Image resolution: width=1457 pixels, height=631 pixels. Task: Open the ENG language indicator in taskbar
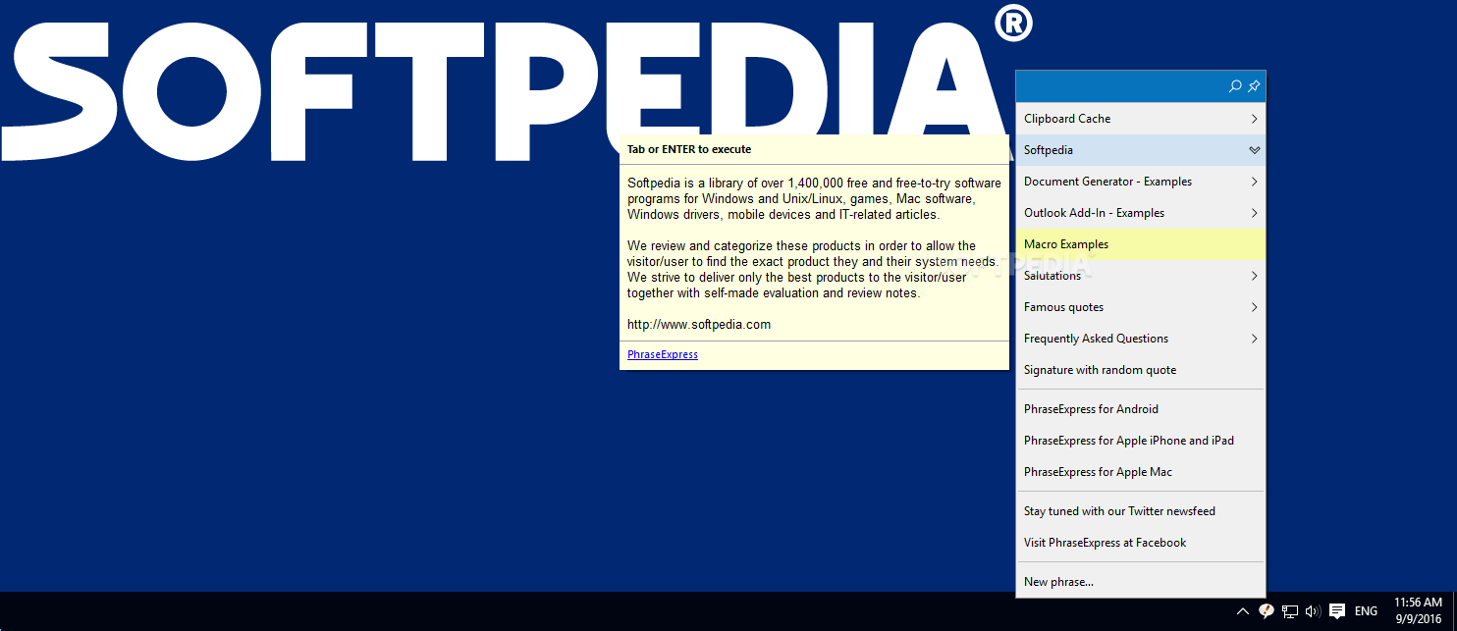coord(1366,611)
